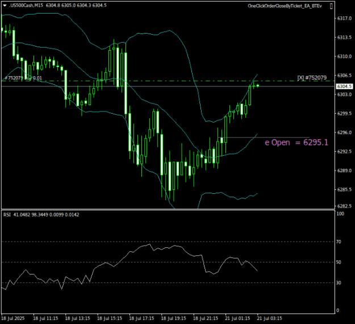Select the #752079 buy 0.01 order label
This screenshot has height=324, width=355.
(x=23, y=78)
